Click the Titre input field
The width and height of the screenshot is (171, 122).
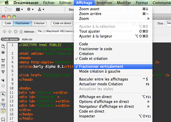[x=169, y=23]
